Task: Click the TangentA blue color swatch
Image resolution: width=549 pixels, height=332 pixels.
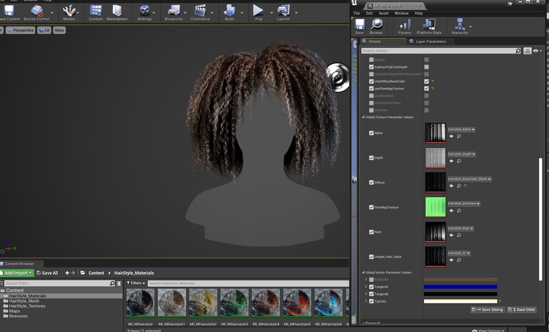Action: point(460,287)
